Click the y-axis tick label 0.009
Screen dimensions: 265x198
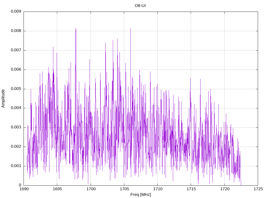click(16, 11)
